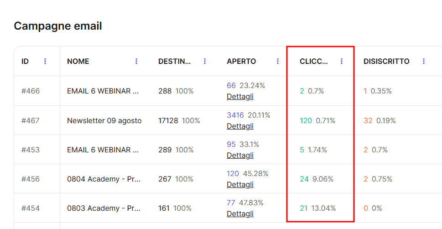Click the ID column header
442x229 pixels.
pyautogui.click(x=25, y=61)
